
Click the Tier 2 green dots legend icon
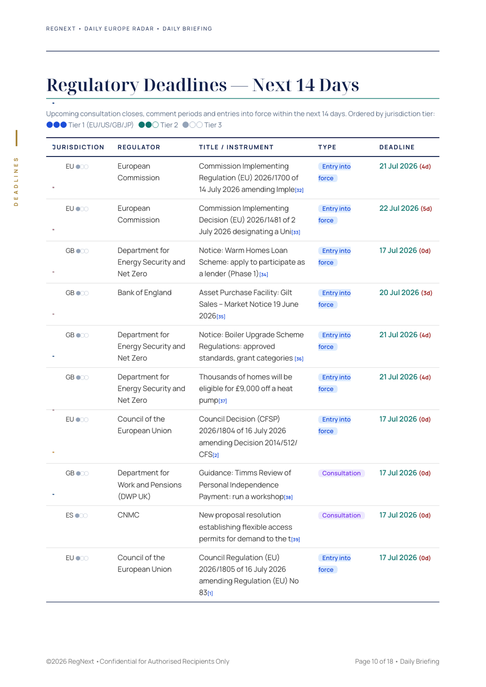tap(148, 125)
